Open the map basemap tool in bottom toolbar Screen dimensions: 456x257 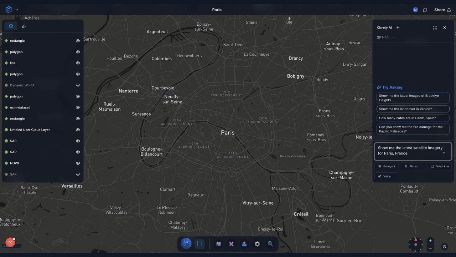[x=219, y=244]
